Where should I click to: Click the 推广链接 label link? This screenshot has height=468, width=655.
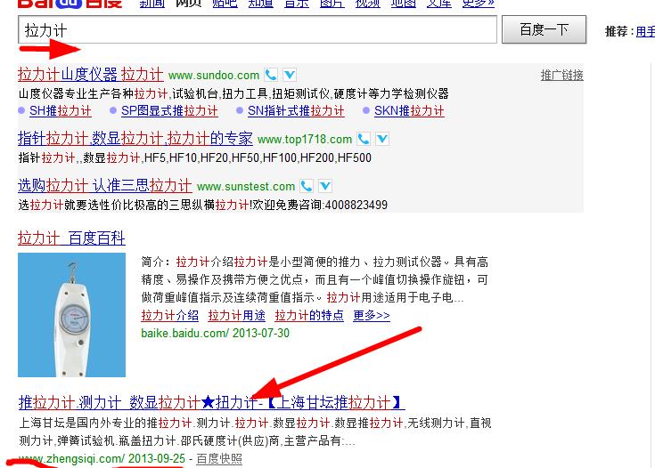click(x=561, y=76)
